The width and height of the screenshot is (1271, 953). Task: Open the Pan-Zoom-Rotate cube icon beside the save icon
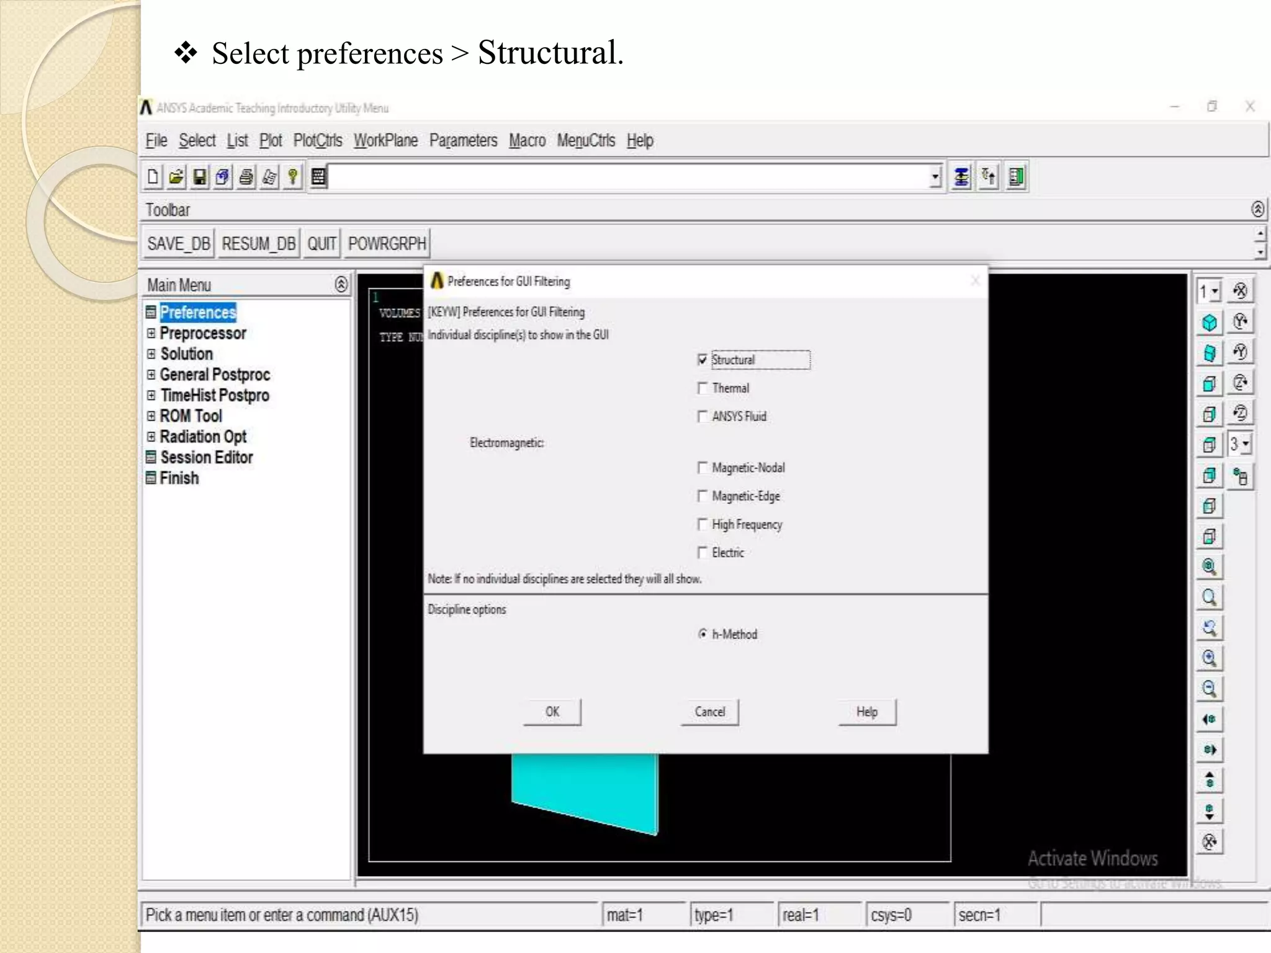tap(223, 177)
